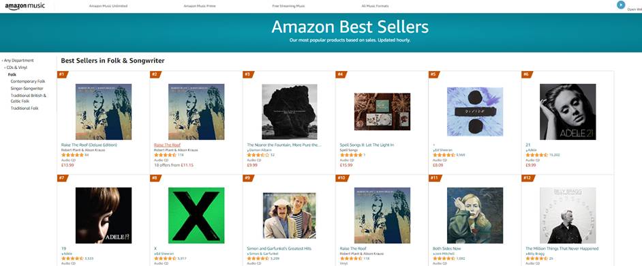Click star rating of Adele 21
This screenshot has width=642, height=266.
point(536,155)
